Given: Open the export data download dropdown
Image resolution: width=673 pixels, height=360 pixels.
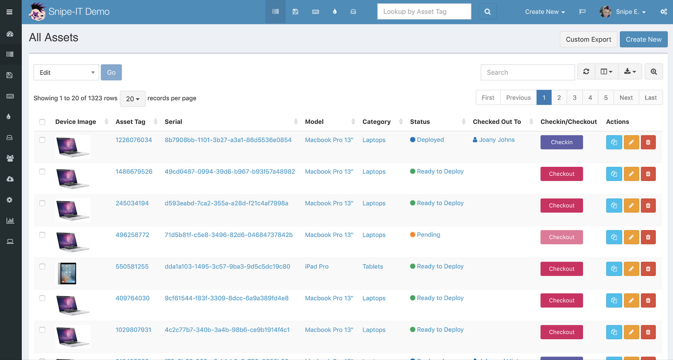Looking at the screenshot, I should (x=630, y=72).
